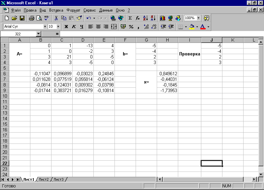
Task: Switch to the Лист2 sheet tab
Action: coord(44,179)
